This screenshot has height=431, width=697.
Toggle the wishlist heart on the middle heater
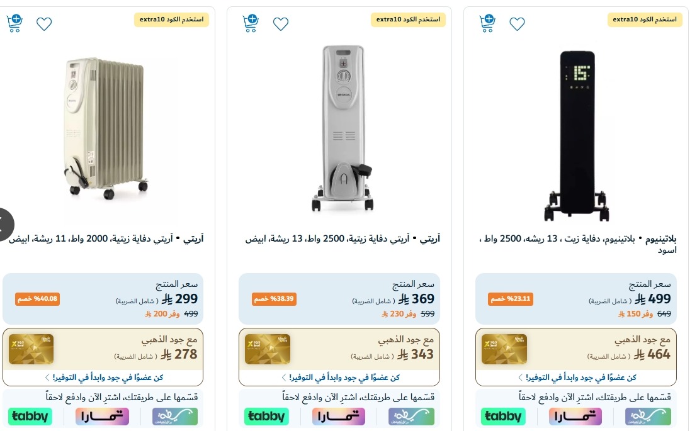(281, 23)
